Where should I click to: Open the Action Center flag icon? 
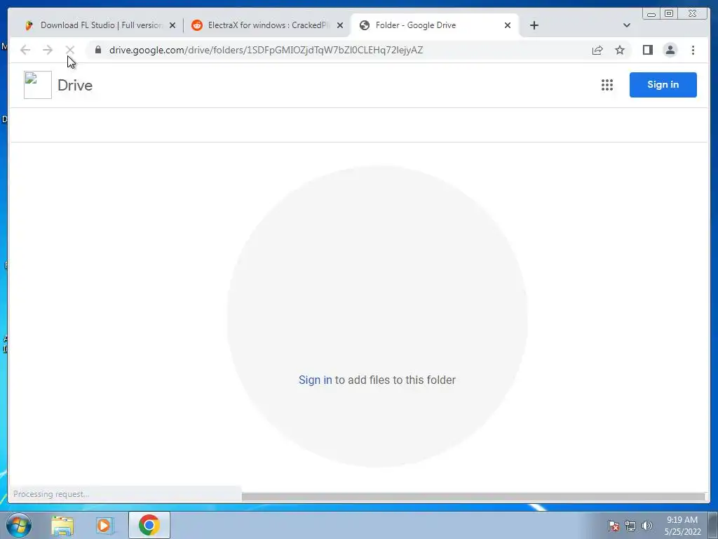pos(613,526)
